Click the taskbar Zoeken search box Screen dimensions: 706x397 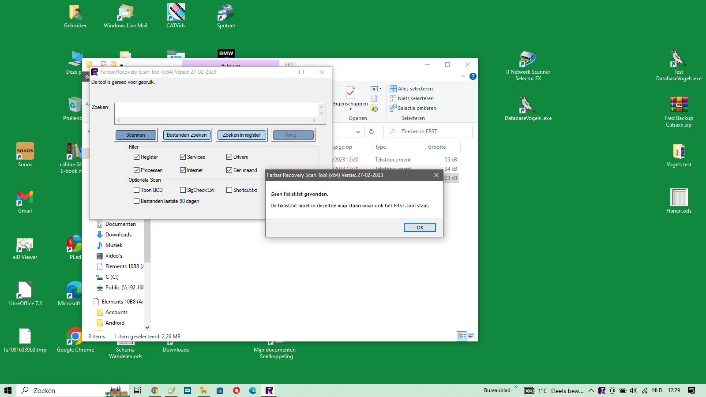click(x=73, y=390)
